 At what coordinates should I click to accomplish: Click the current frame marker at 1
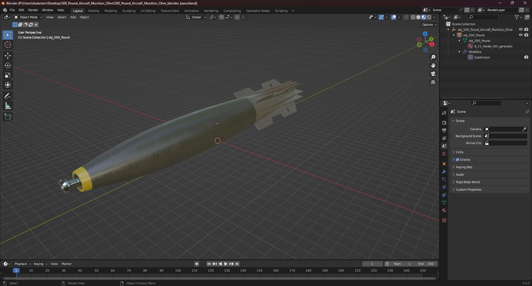click(x=16, y=270)
